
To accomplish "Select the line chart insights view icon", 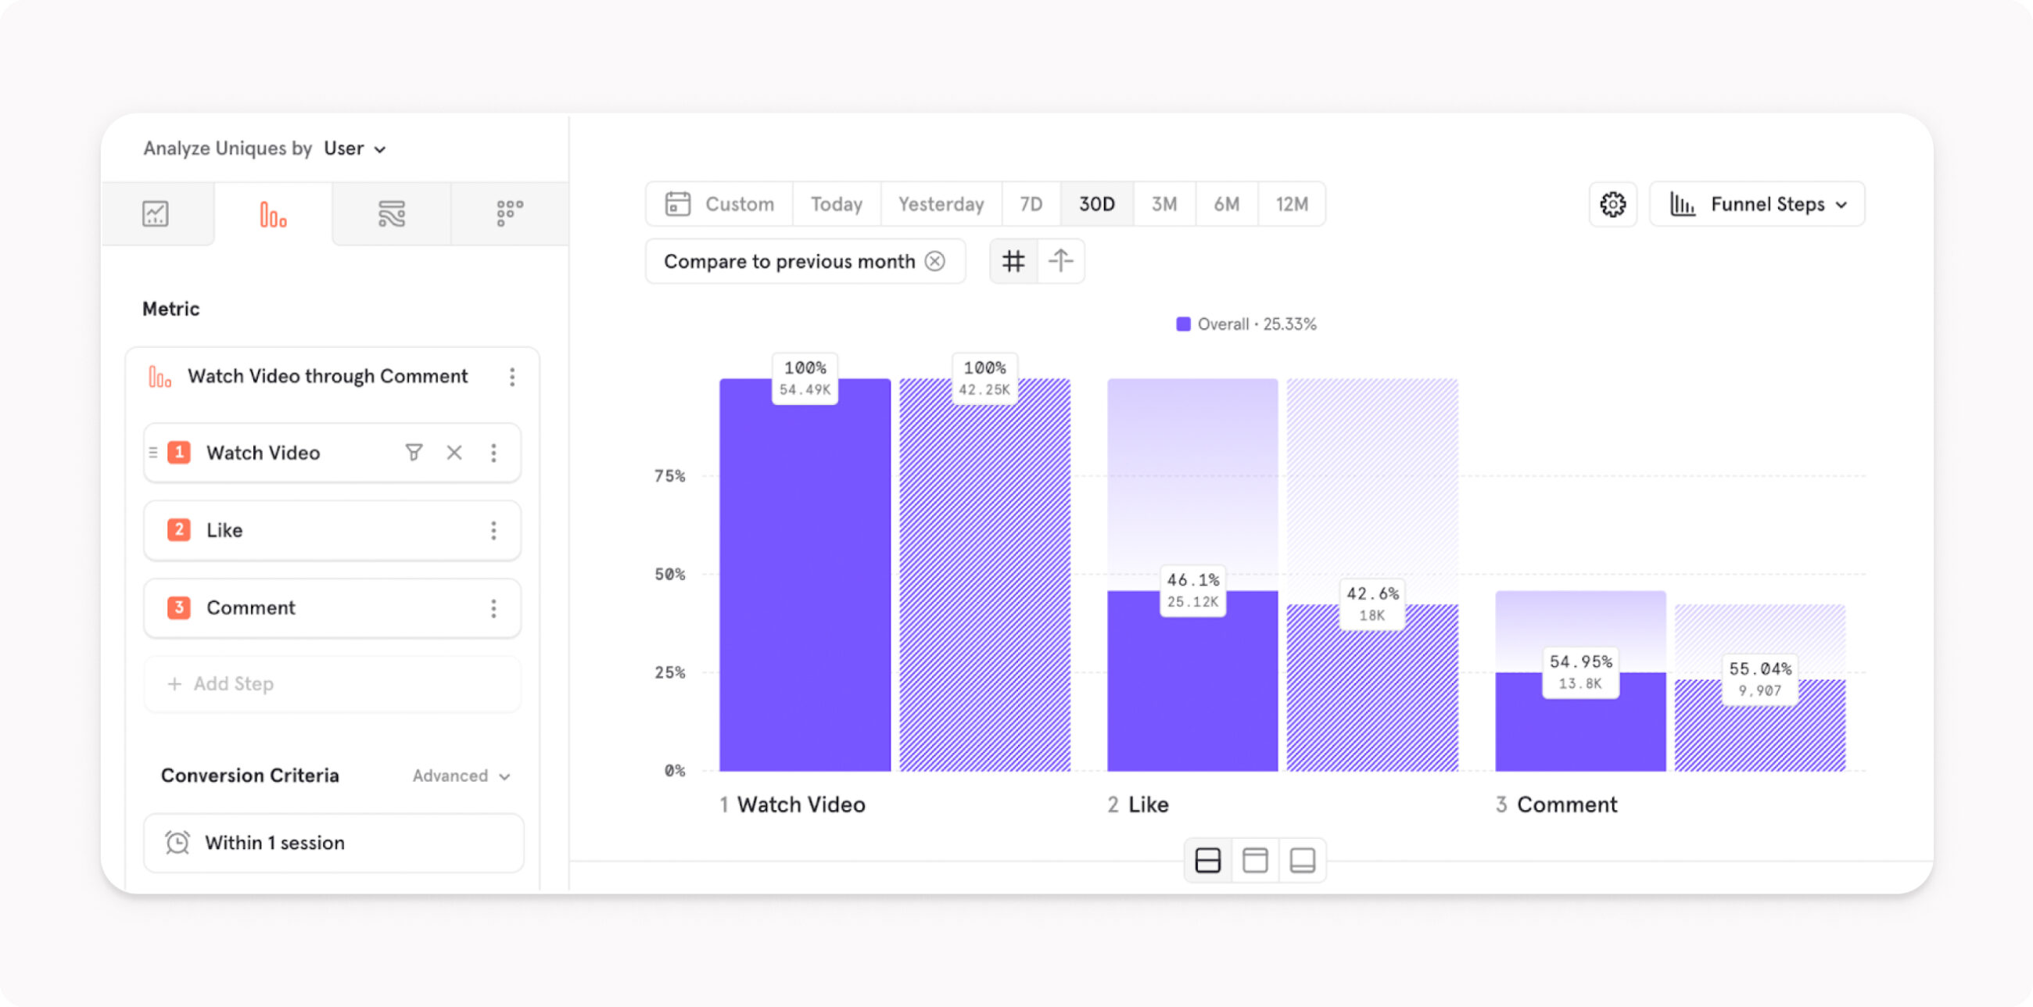I will 158,213.
